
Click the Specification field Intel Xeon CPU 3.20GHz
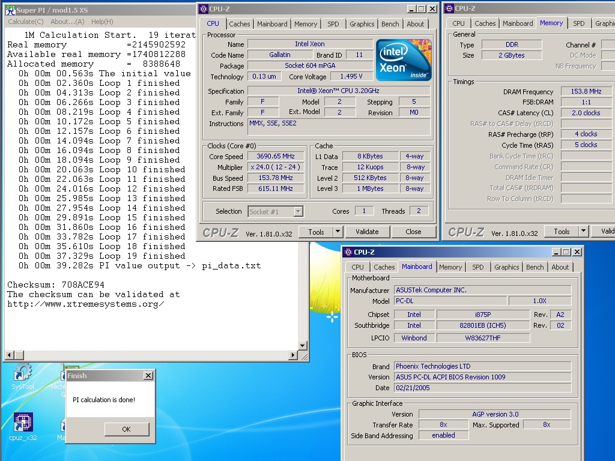point(339,91)
